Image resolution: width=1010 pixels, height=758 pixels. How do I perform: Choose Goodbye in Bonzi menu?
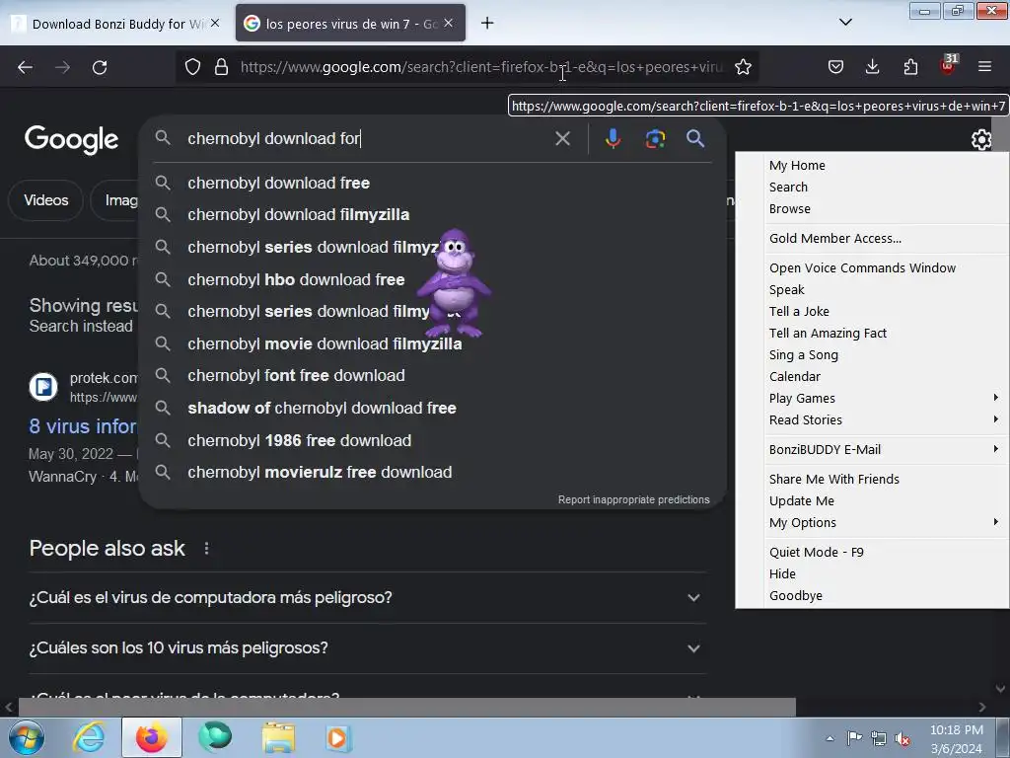(x=873, y=596)
